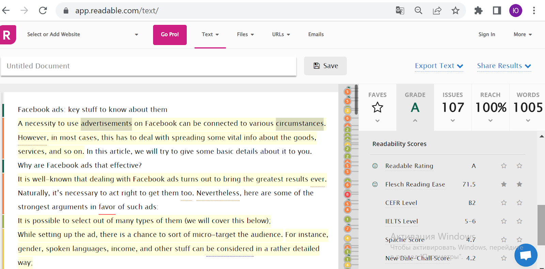Click Sign In
Image resolution: width=545 pixels, height=269 pixels.
(487, 34)
